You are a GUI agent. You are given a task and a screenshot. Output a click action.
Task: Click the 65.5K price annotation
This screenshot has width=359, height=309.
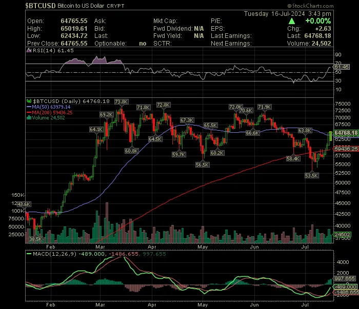[x=211, y=125]
